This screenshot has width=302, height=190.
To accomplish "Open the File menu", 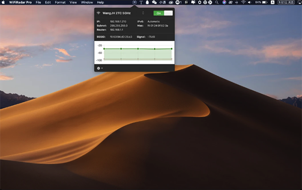I will point(38,3).
